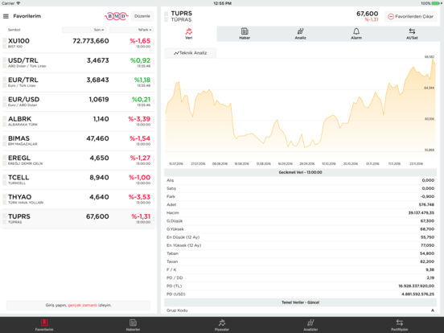Screen dimensions: 444x333
Task: Click the Sembol column header
Action: coord(14,30)
